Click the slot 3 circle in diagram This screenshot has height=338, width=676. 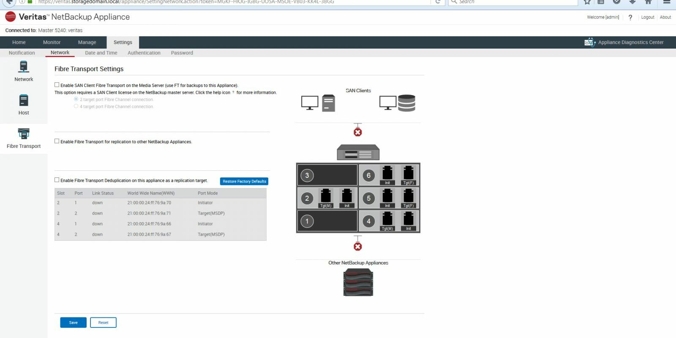click(x=307, y=175)
